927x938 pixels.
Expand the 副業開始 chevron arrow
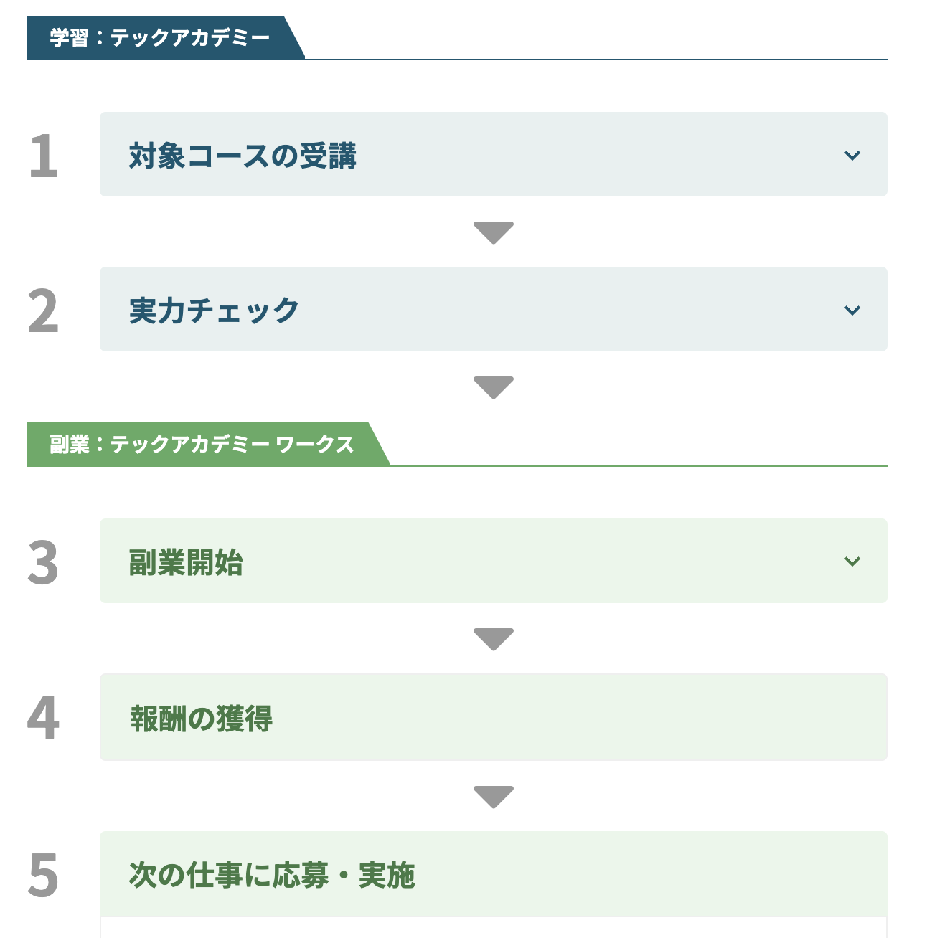pos(852,562)
